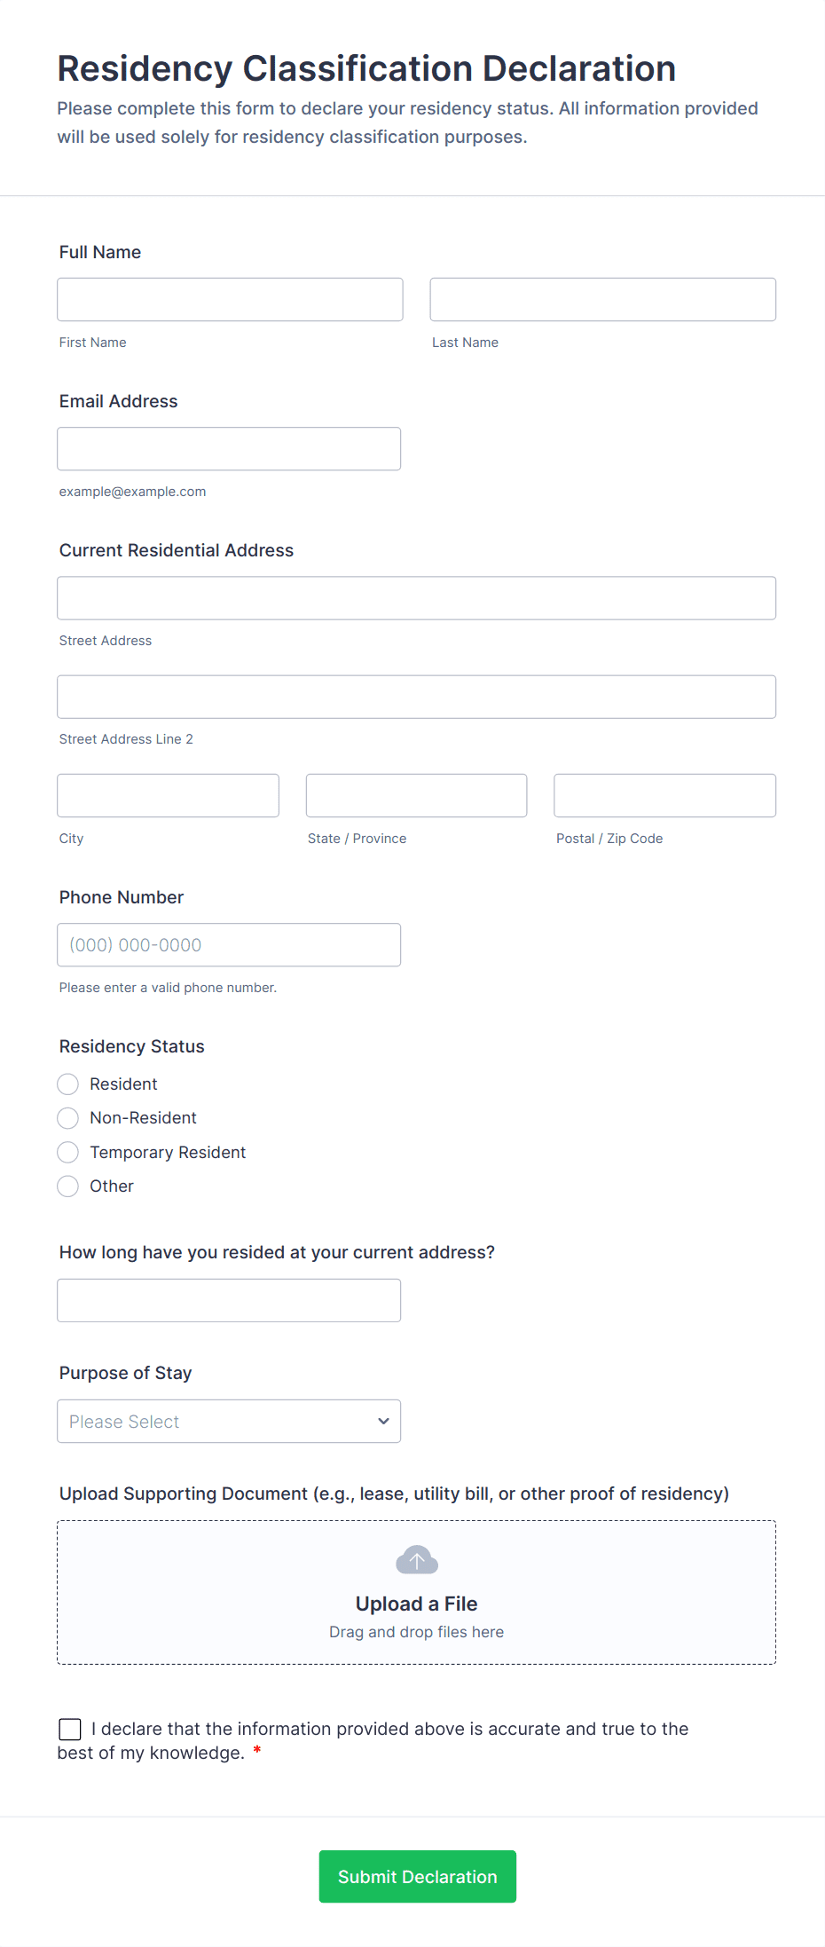Click the chevron on the Please Select dropdown
Image resolution: width=825 pixels, height=1947 pixels.
pyautogui.click(x=383, y=1421)
